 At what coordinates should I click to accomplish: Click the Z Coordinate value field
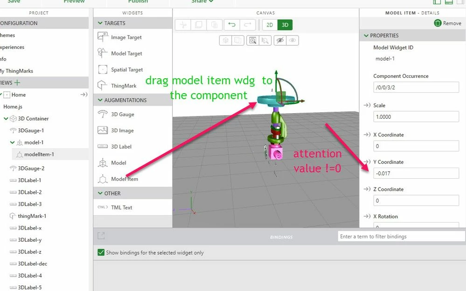[x=416, y=201]
